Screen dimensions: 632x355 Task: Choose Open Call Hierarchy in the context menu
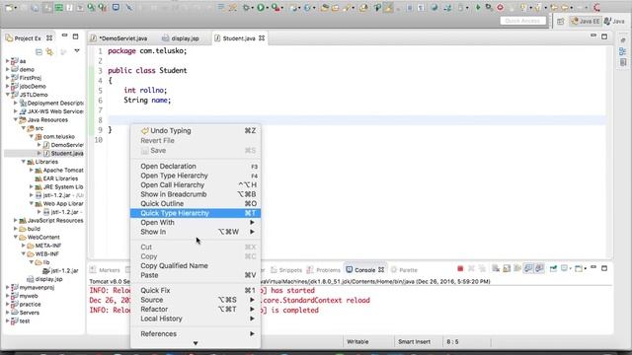196,184
